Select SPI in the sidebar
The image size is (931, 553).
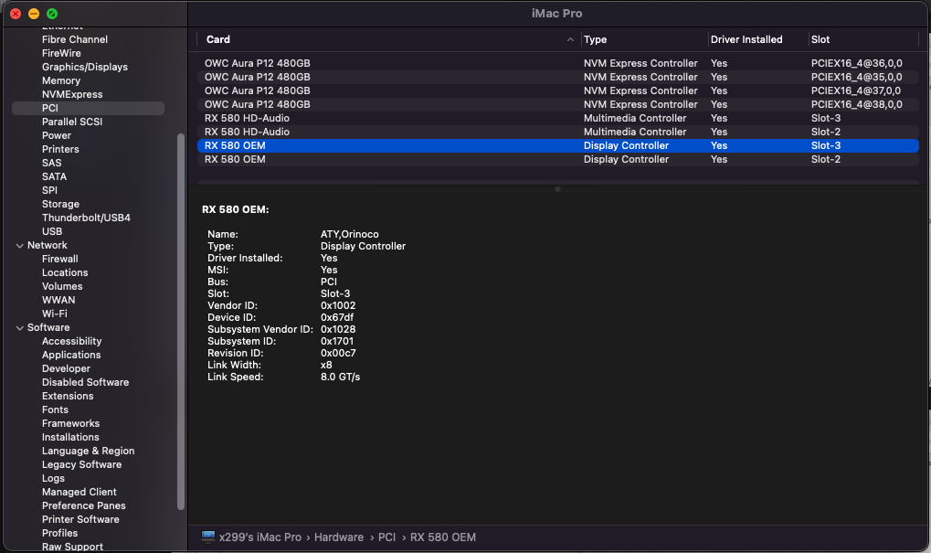(50, 190)
